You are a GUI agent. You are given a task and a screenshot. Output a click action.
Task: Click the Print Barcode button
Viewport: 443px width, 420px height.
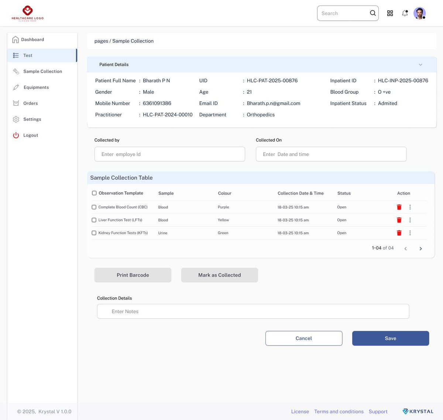point(133,275)
